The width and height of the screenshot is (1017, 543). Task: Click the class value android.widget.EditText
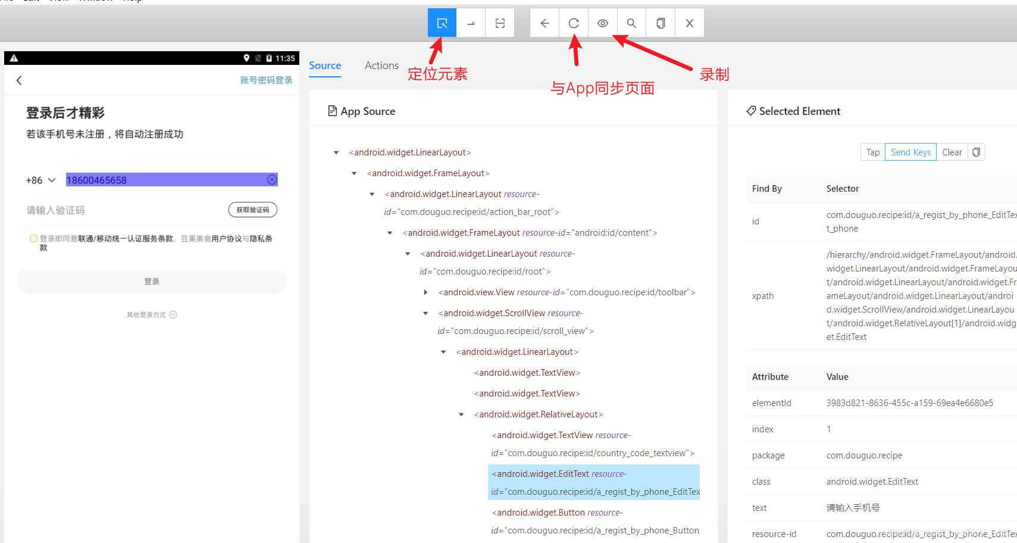[872, 482]
